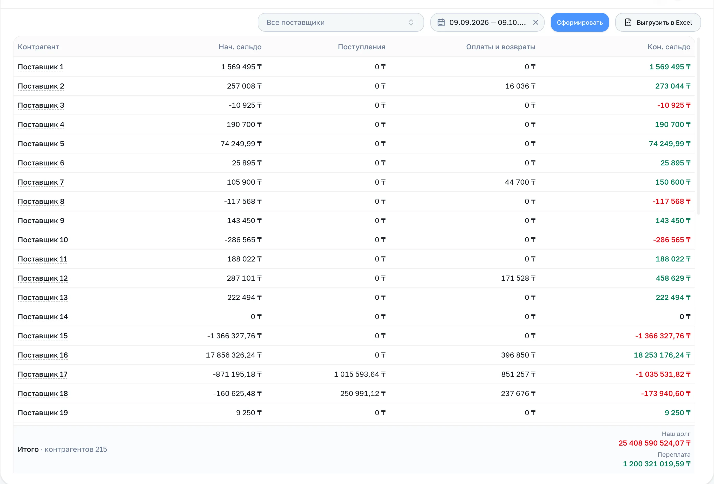Screen dimensions: 714x484
Task: Click the Контрагент column header
Action: tap(38, 47)
